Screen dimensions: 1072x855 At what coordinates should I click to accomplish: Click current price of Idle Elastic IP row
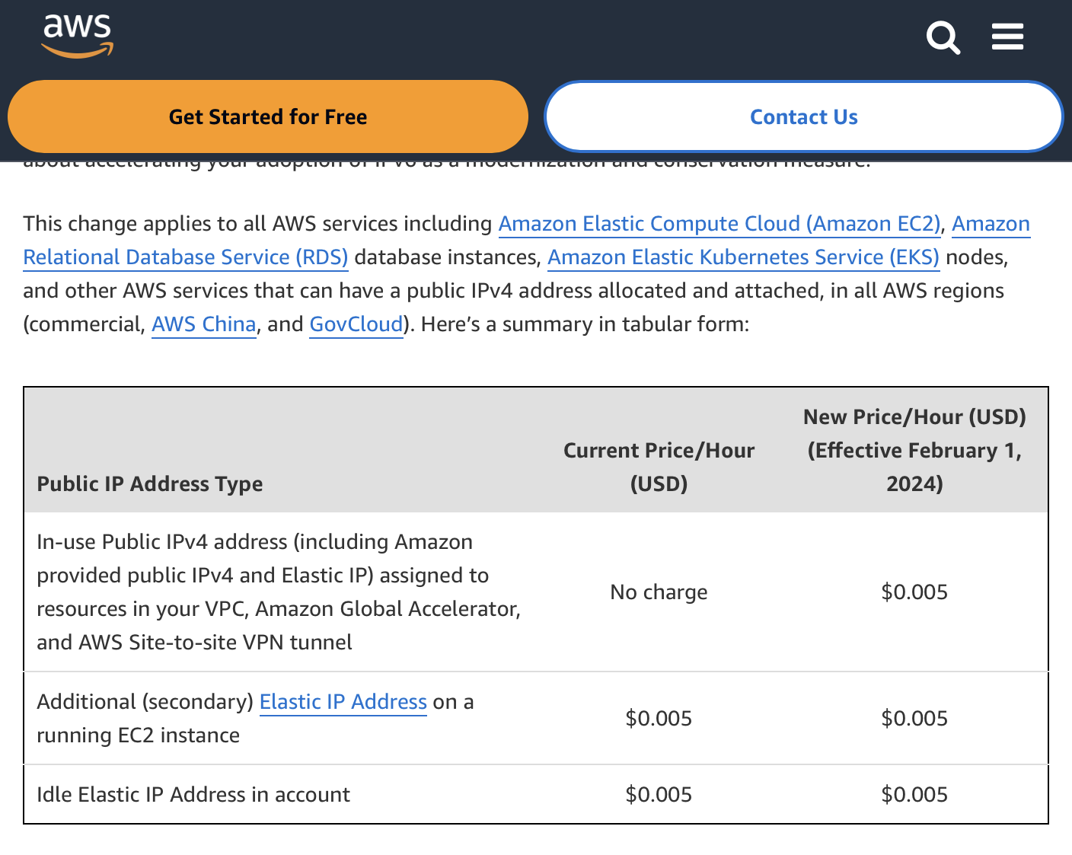point(659,795)
